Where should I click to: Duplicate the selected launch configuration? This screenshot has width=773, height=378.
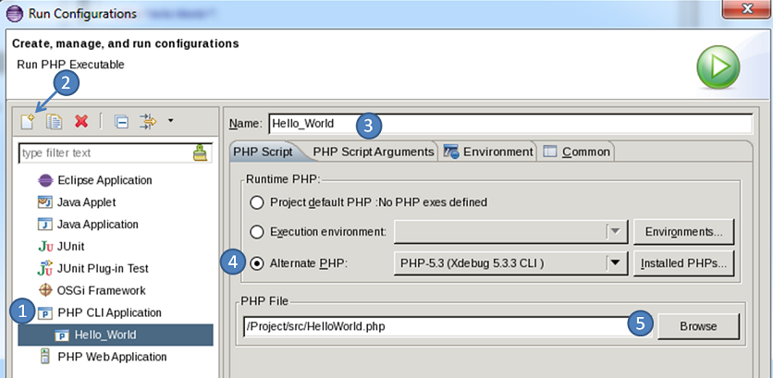[54, 121]
